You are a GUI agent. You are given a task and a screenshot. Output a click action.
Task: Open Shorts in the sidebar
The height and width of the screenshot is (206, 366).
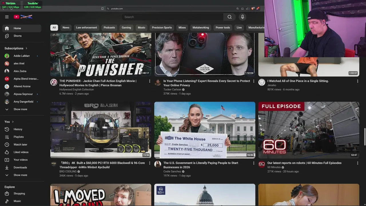click(22, 36)
